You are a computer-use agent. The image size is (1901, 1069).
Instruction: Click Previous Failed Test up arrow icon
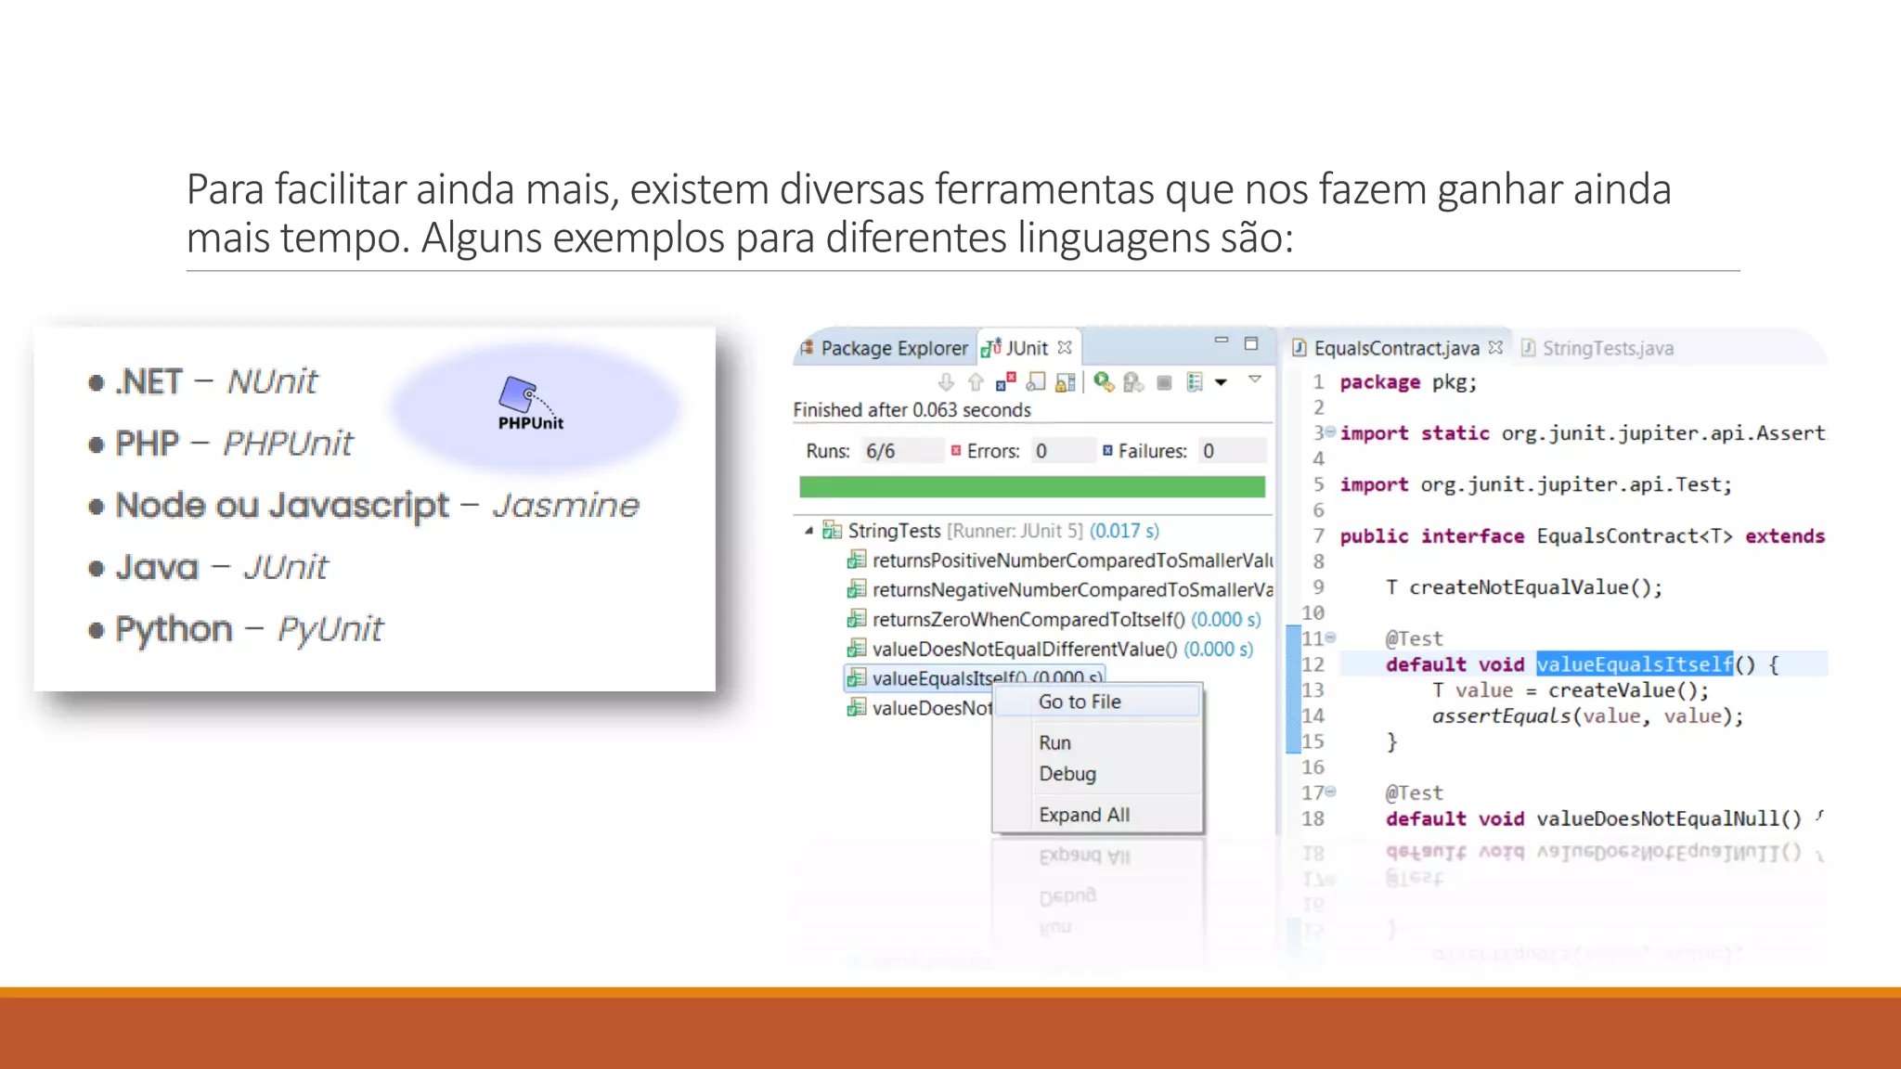pyautogui.click(x=976, y=382)
